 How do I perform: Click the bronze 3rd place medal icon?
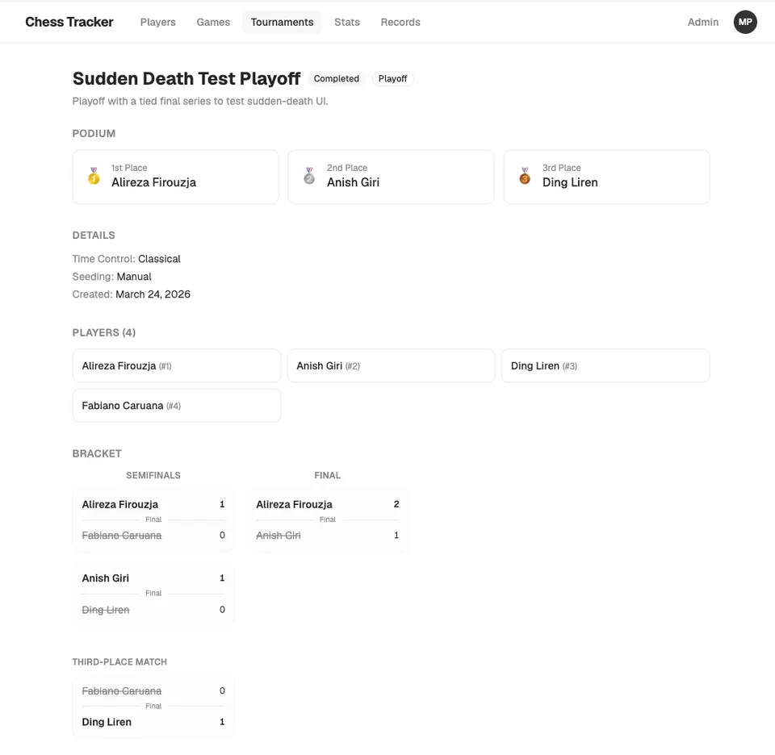point(525,176)
